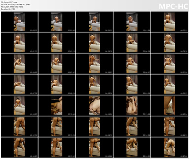The width and height of the screenshot is (189, 159).
Task: Select the frame timestamped 00:15:52
Action: (x=57, y=147)
